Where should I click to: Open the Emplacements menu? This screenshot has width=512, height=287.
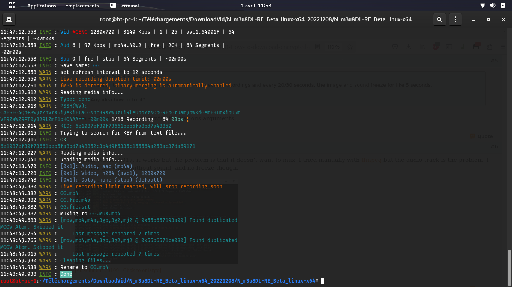pyautogui.click(x=82, y=6)
